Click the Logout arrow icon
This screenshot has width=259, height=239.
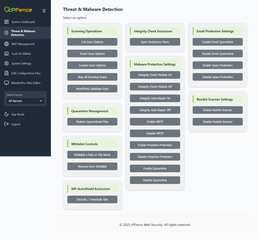pyautogui.click(x=7, y=124)
